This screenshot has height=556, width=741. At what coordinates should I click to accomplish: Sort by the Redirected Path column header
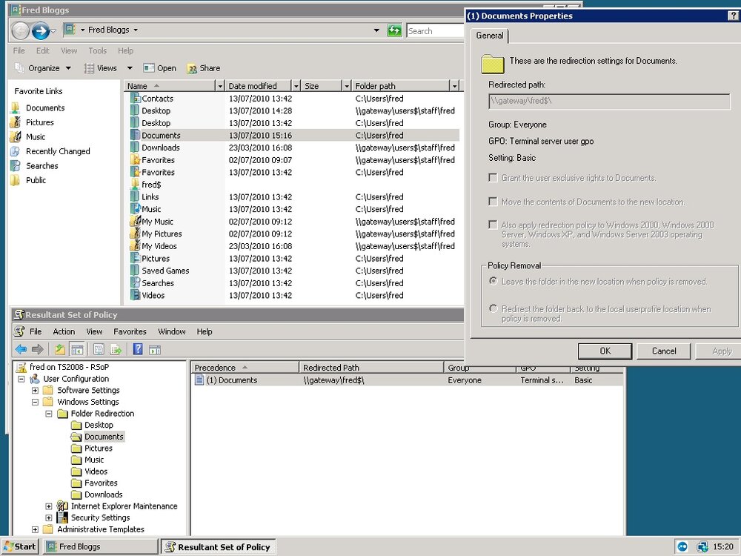[x=371, y=368]
